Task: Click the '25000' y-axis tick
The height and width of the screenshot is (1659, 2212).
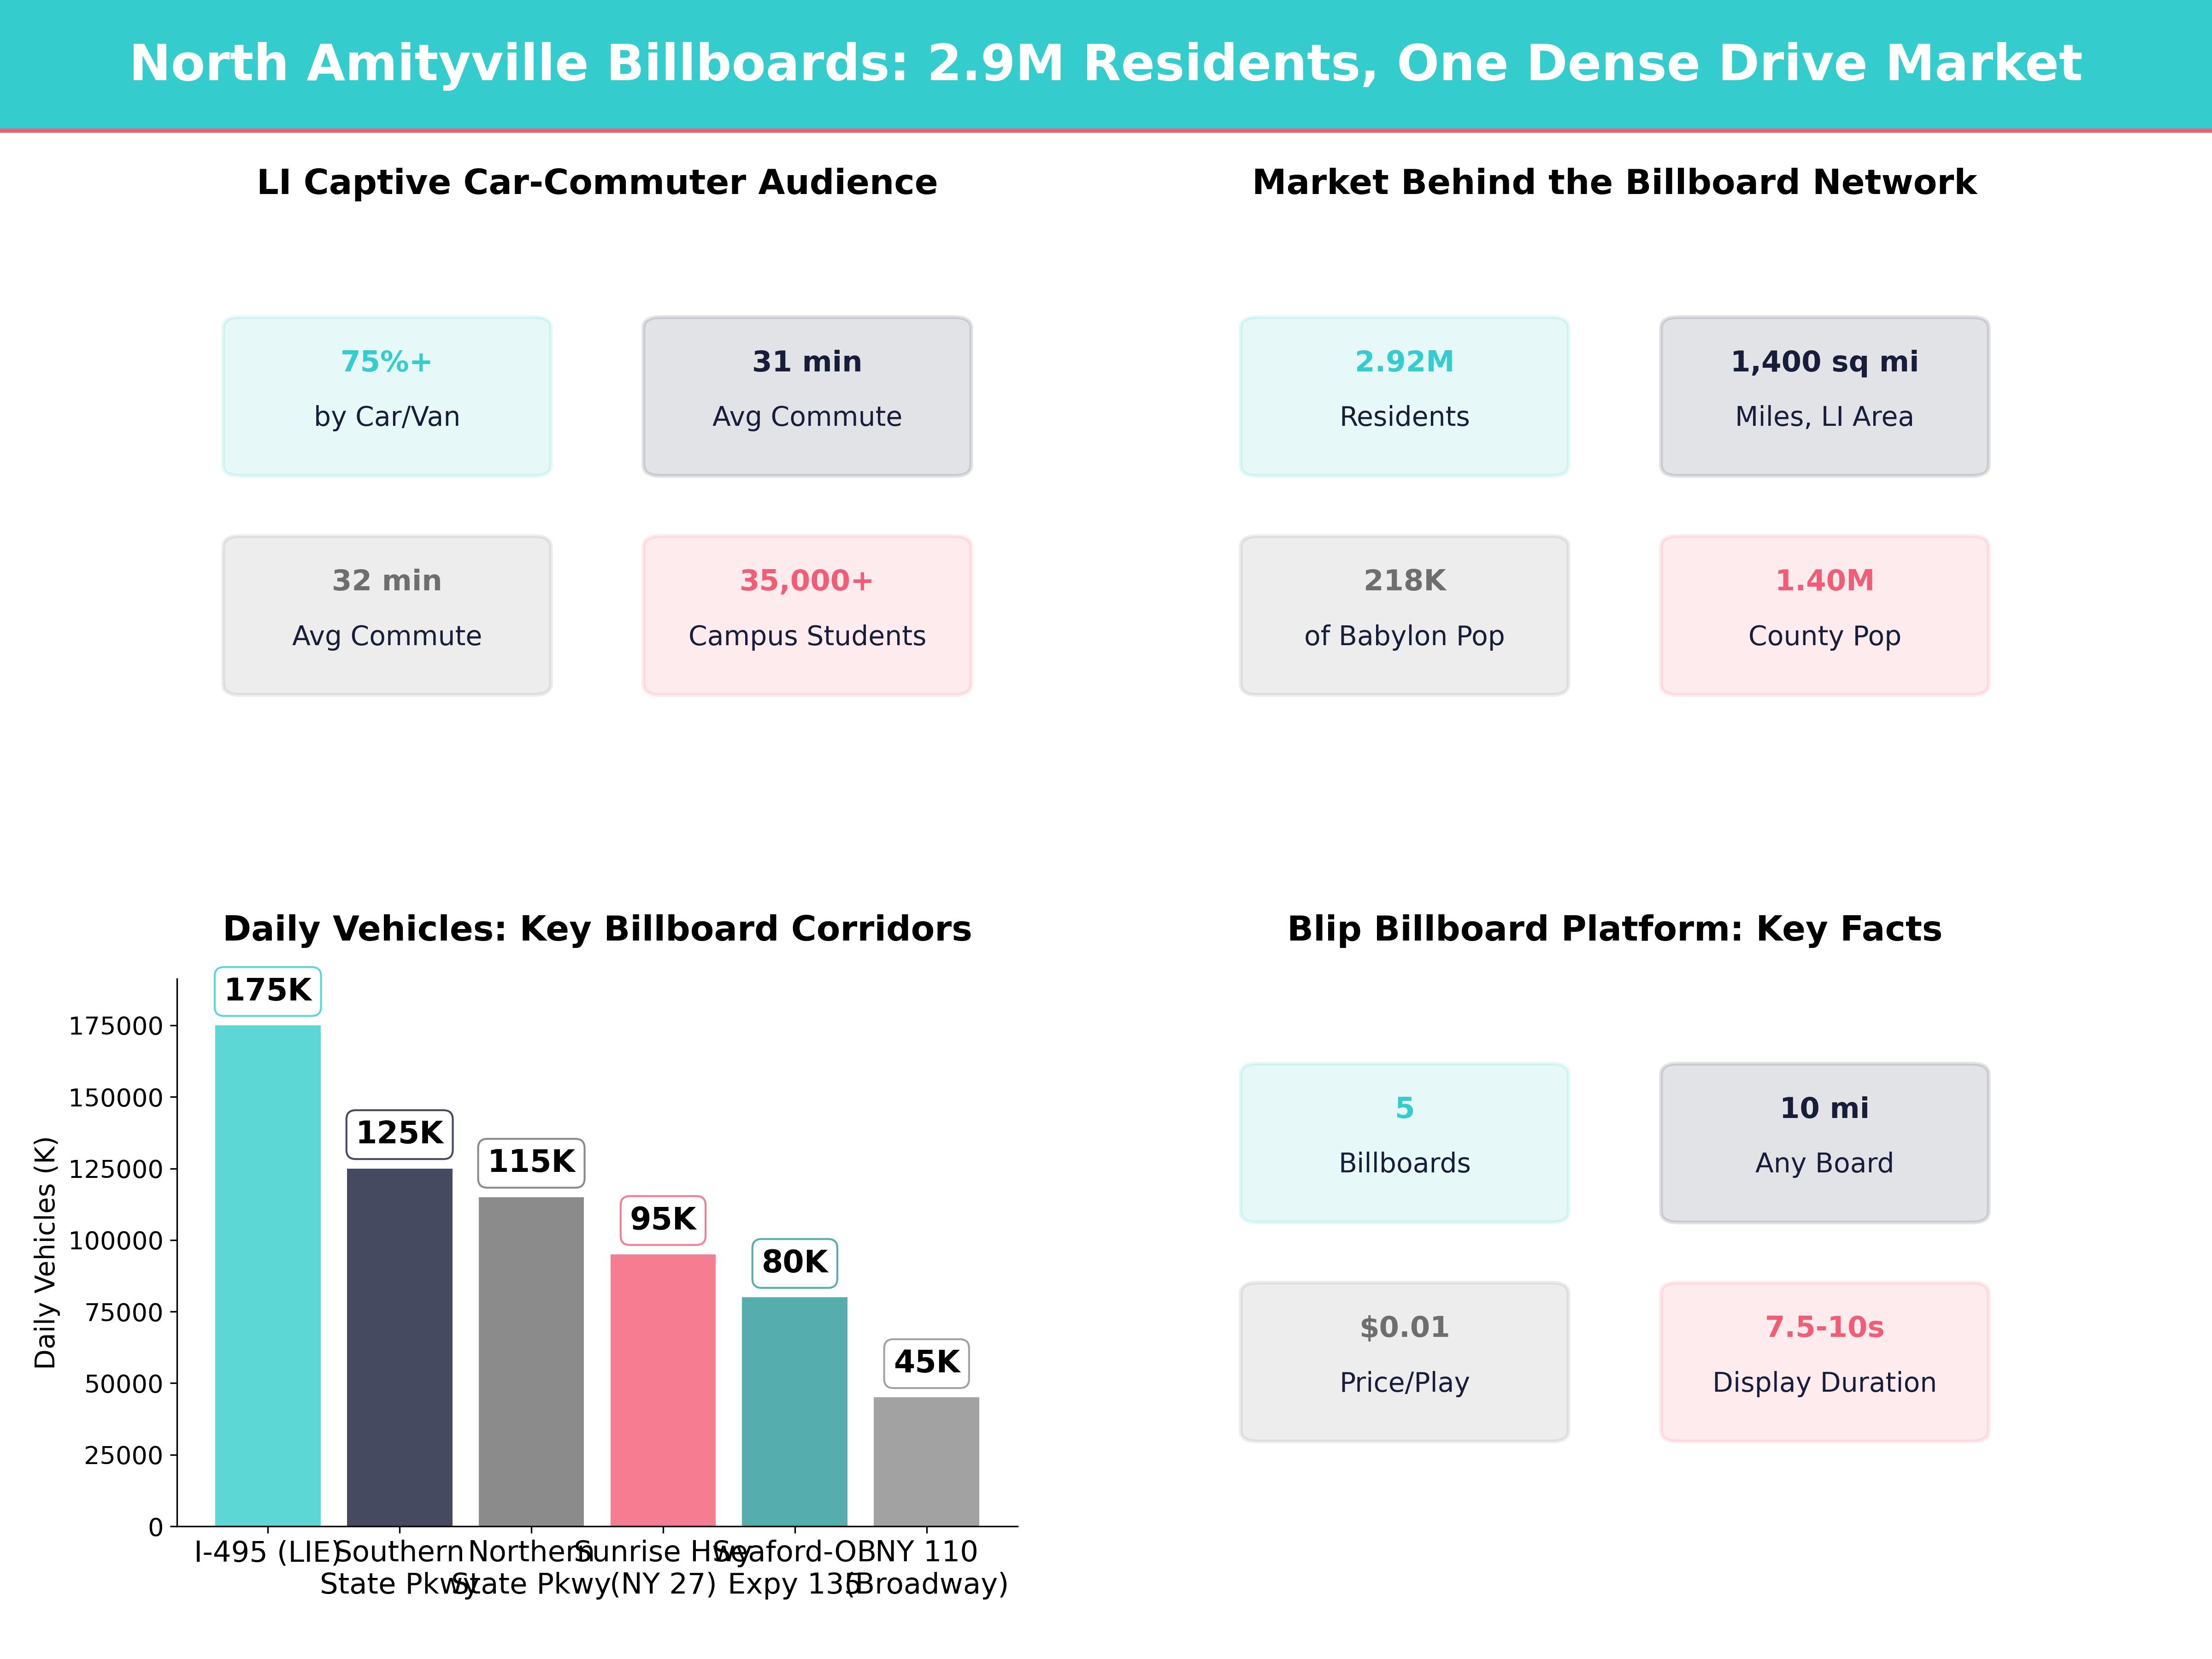Action: [123, 1456]
